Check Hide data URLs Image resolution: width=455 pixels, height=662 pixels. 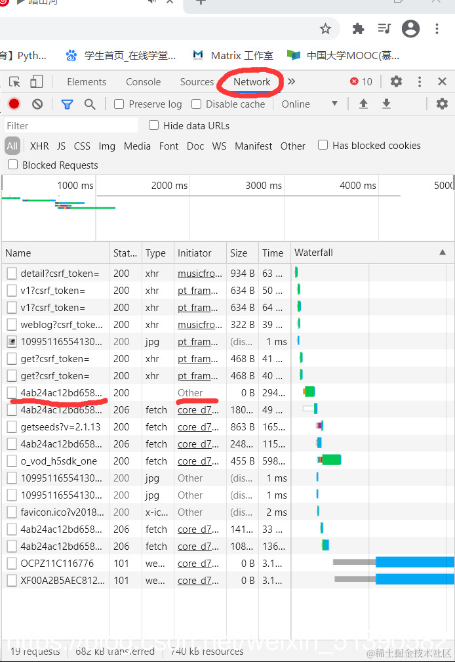click(153, 125)
